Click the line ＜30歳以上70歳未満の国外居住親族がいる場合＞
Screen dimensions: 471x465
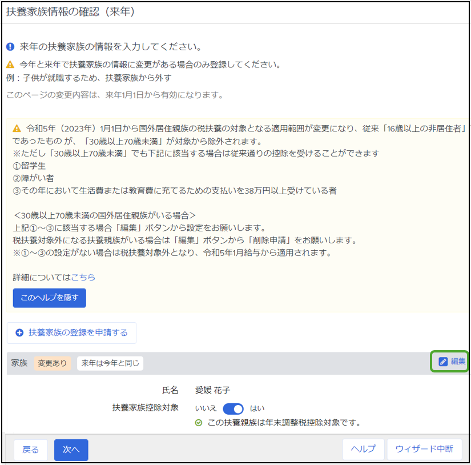click(104, 215)
